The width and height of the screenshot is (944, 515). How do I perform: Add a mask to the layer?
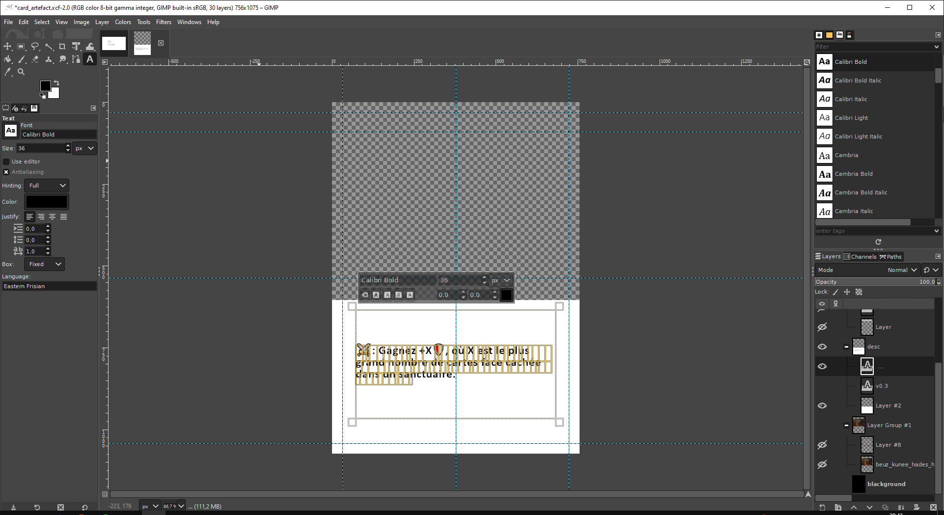click(916, 507)
